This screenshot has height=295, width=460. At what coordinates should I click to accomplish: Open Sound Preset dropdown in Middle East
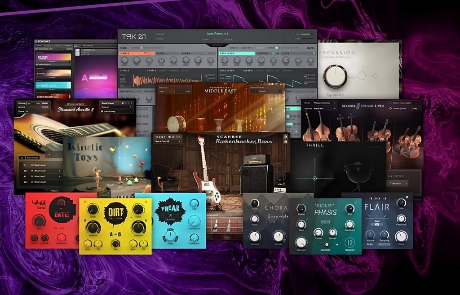266,91
